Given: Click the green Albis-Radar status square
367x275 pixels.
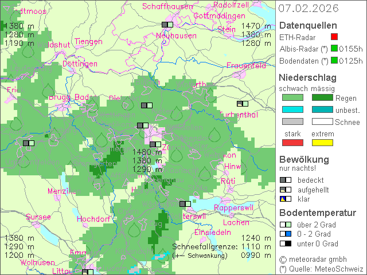Looking at the screenshot, I should click(326, 49).
